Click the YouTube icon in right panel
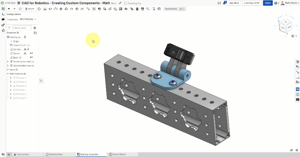The width and height of the screenshot is (300, 157). [x=297, y=100]
